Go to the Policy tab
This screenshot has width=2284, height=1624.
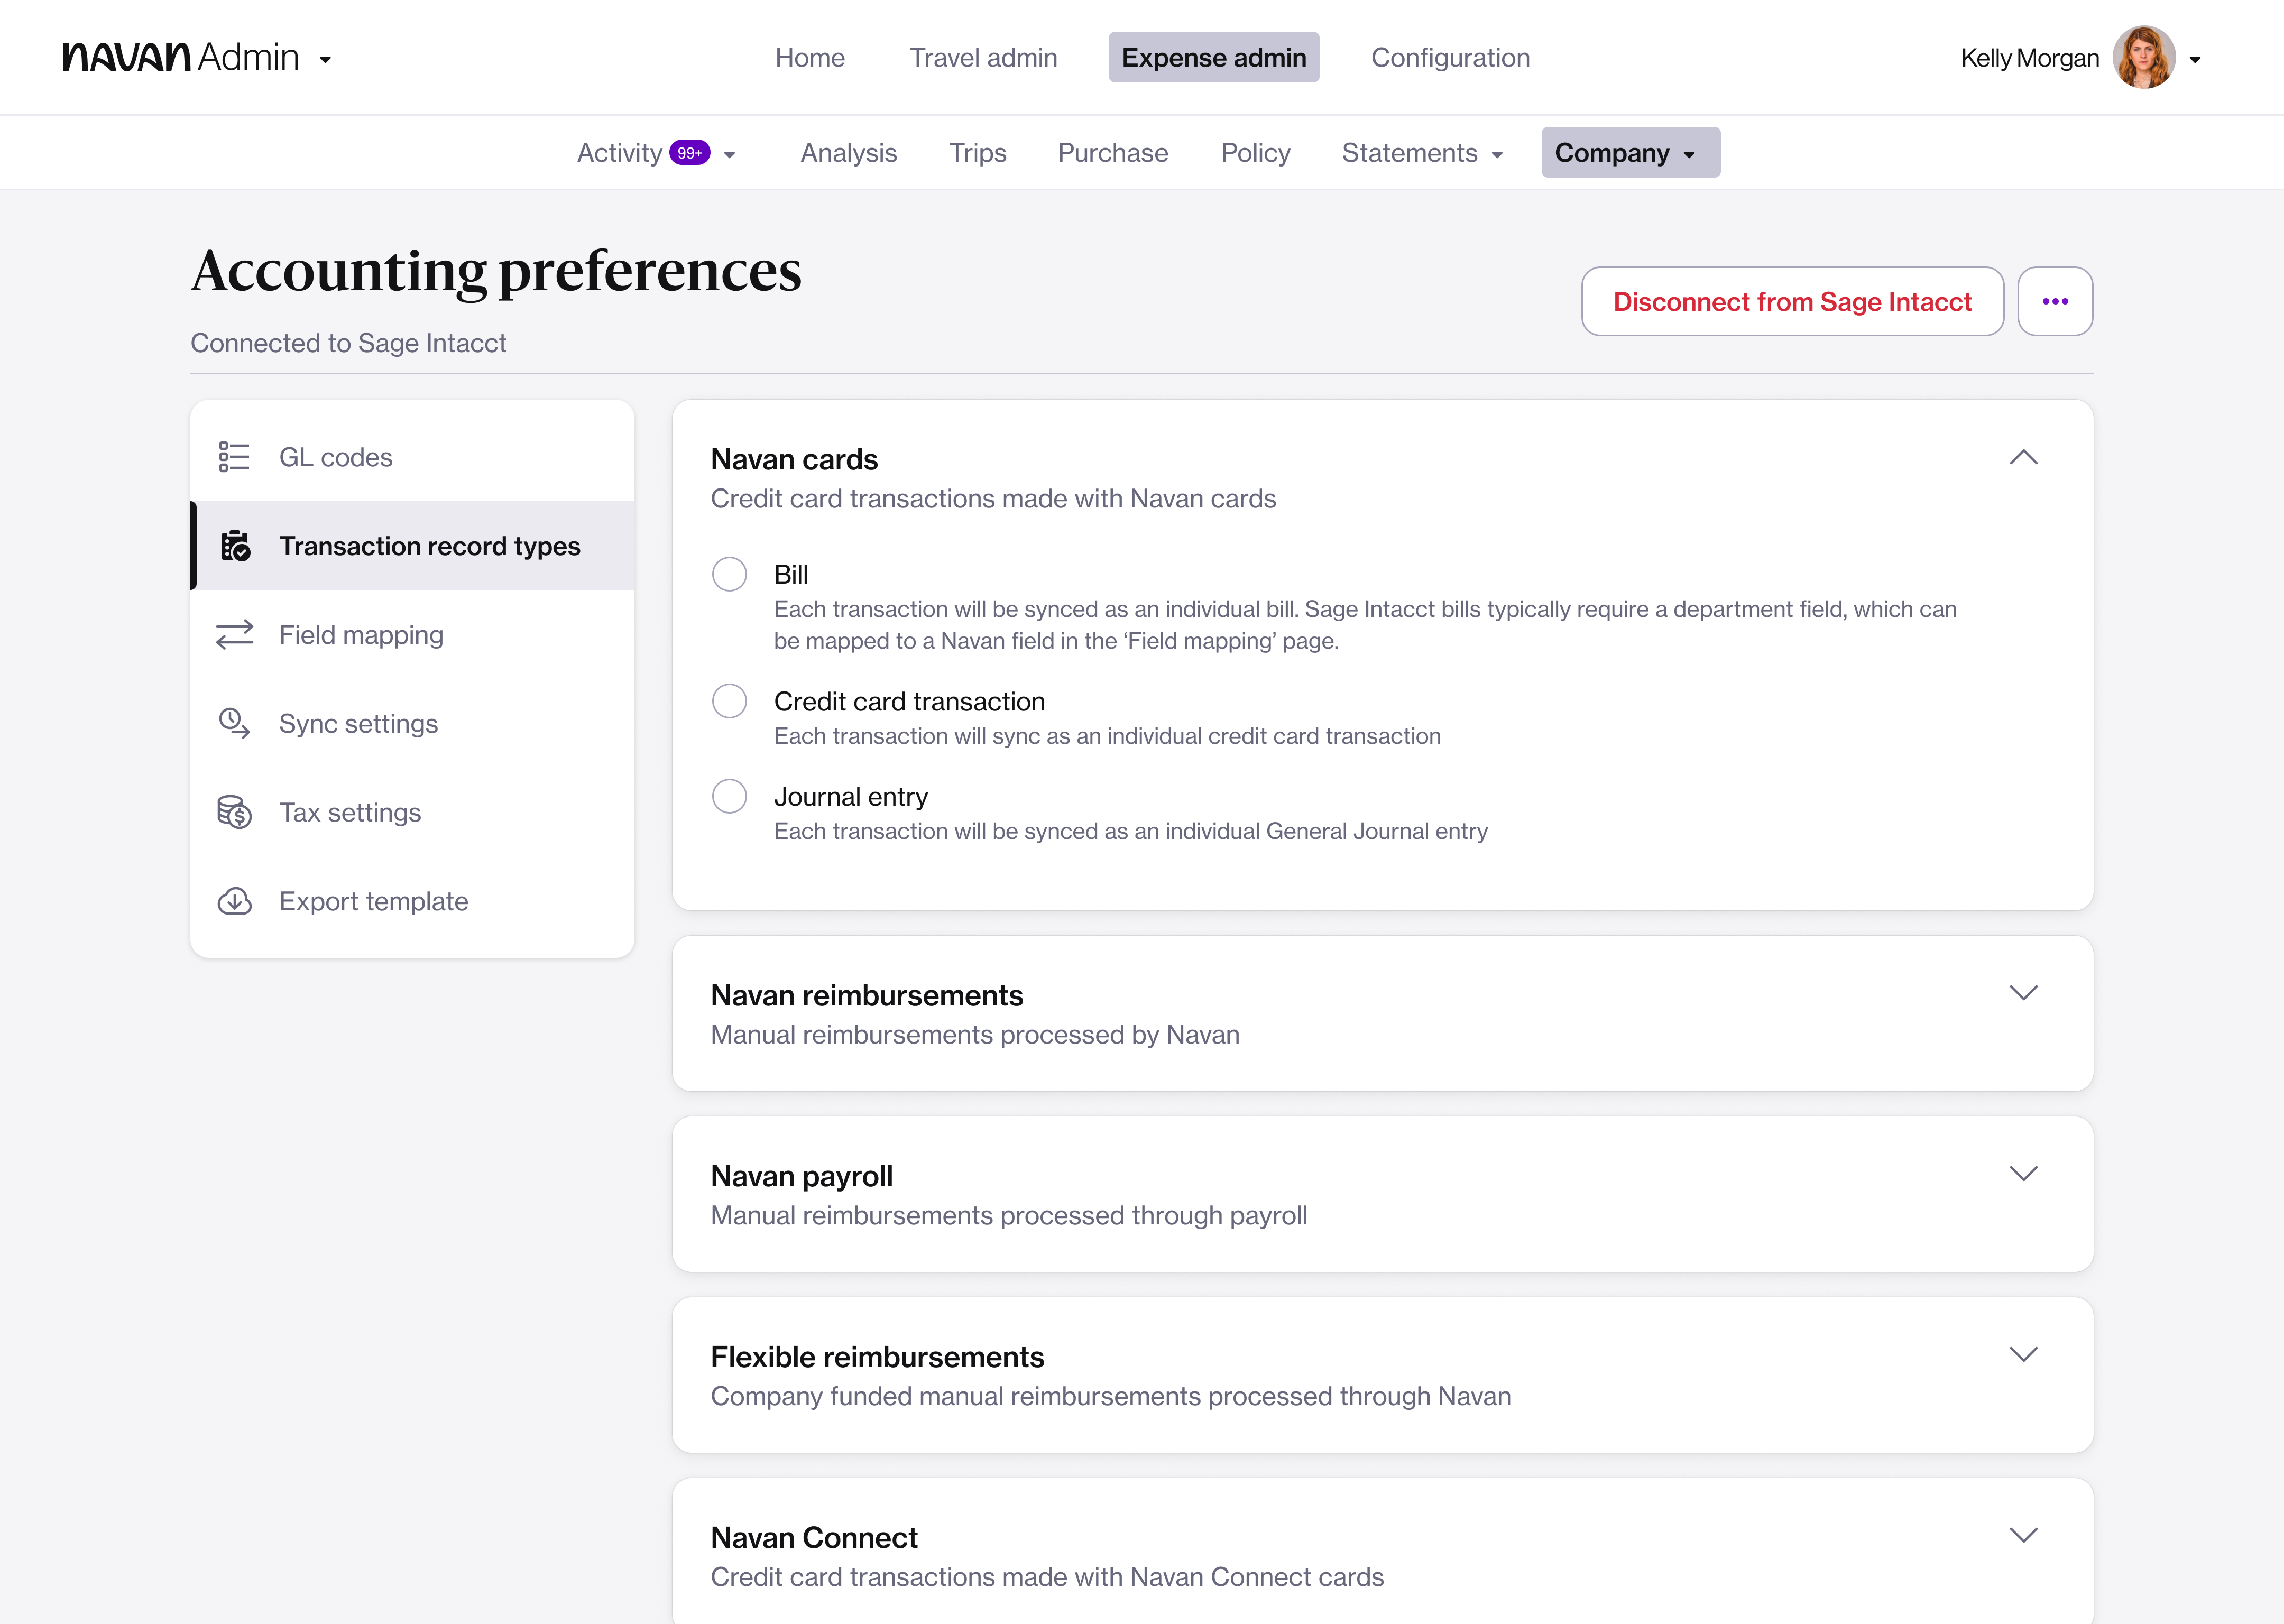coord(1255,153)
